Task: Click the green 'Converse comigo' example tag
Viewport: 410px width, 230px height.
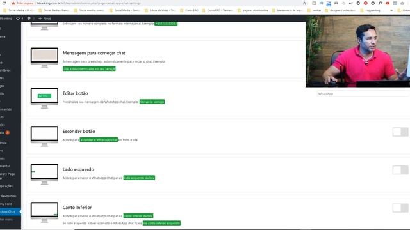Action: [152, 102]
